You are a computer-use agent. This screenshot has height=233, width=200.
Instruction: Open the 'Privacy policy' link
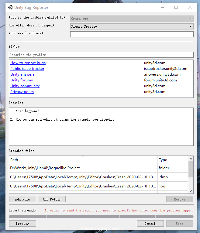pyautogui.click(x=22, y=92)
